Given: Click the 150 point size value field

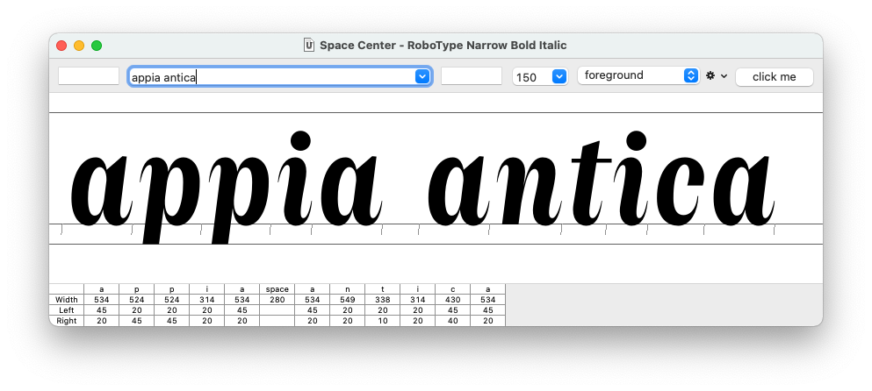Looking at the screenshot, I should (530, 77).
